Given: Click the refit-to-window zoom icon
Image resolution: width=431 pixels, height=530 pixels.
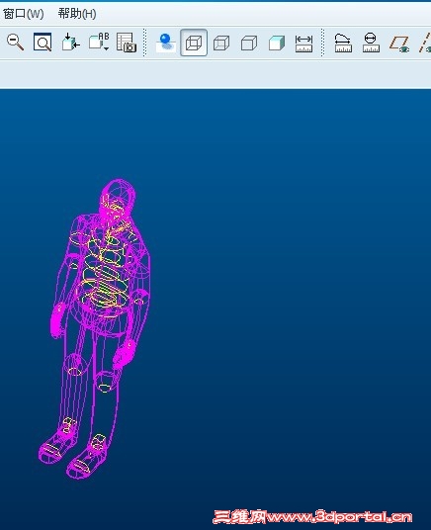Looking at the screenshot, I should click(43, 43).
